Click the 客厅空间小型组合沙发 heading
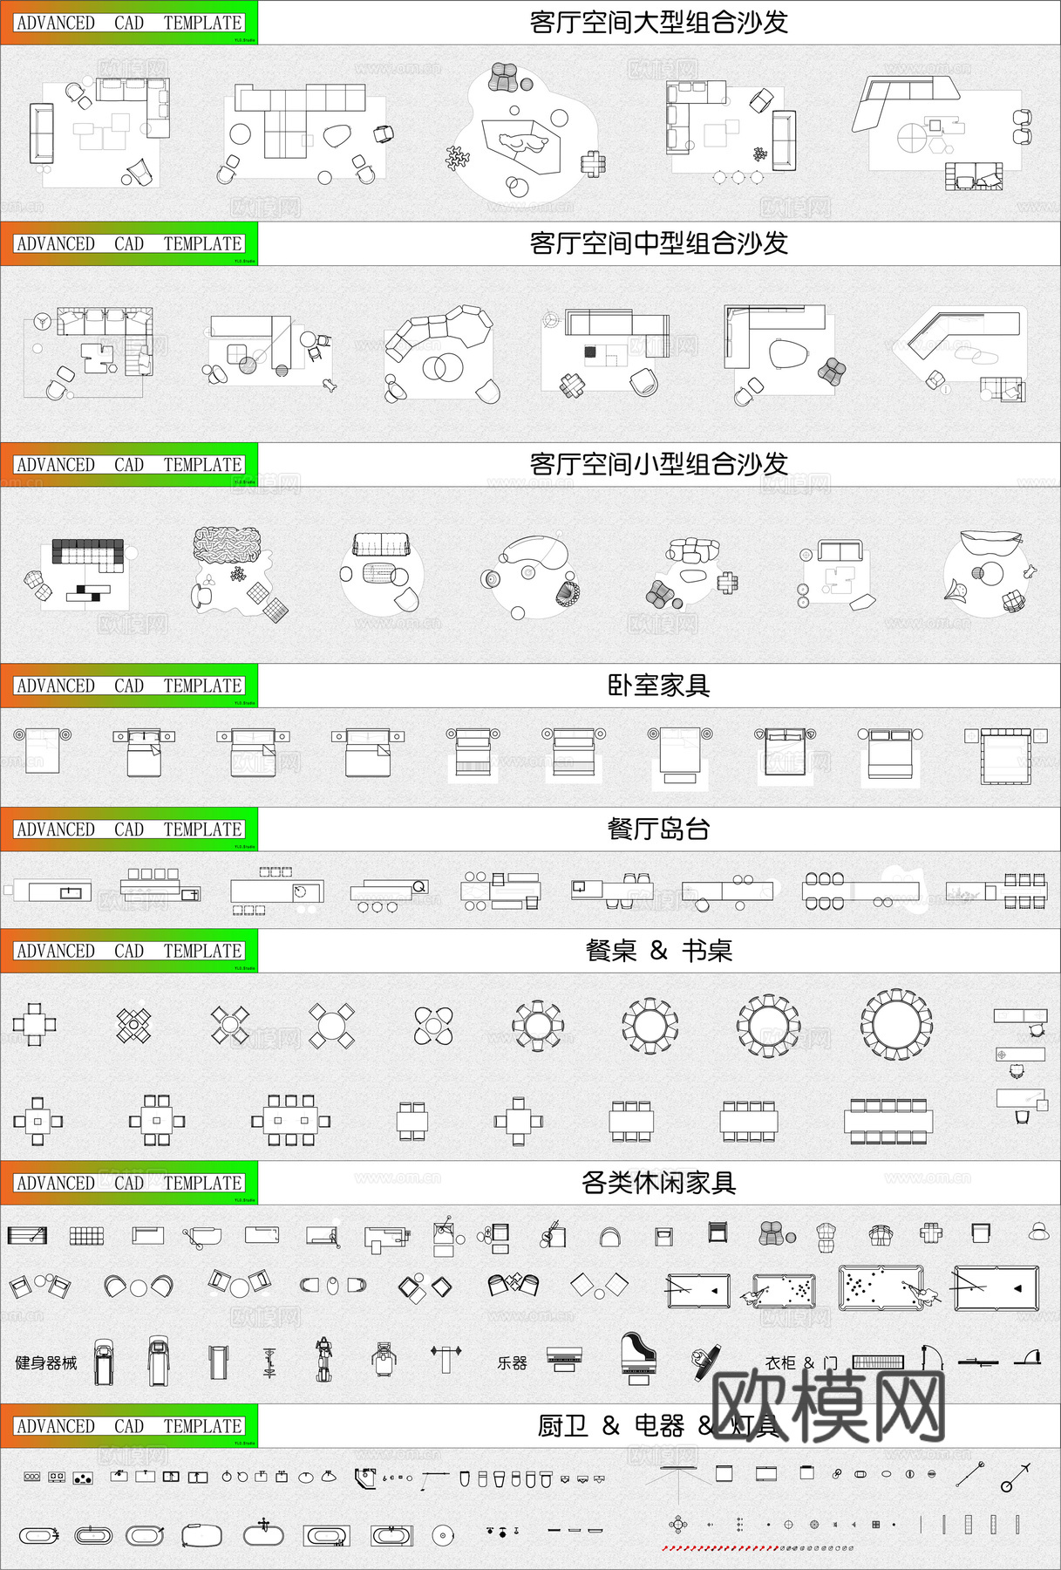The image size is (1061, 1570). [x=659, y=464]
